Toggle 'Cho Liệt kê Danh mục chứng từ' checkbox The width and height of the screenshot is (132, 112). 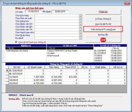(x=16, y=42)
